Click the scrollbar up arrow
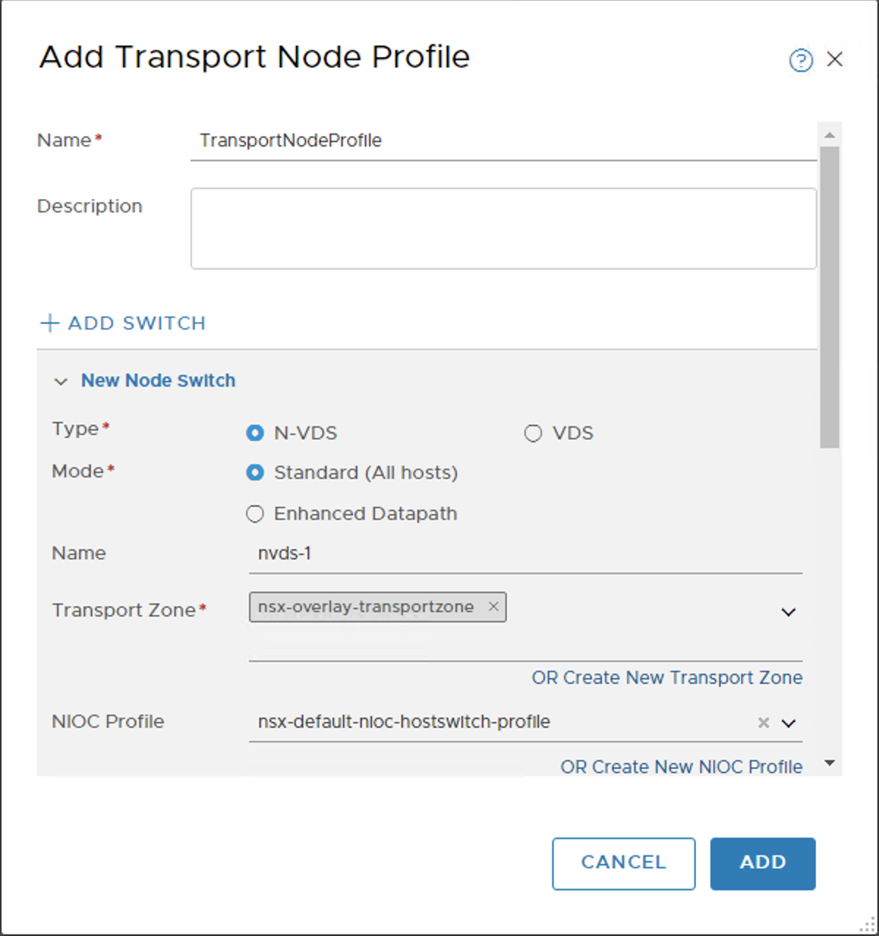This screenshot has width=879, height=936. (x=829, y=133)
